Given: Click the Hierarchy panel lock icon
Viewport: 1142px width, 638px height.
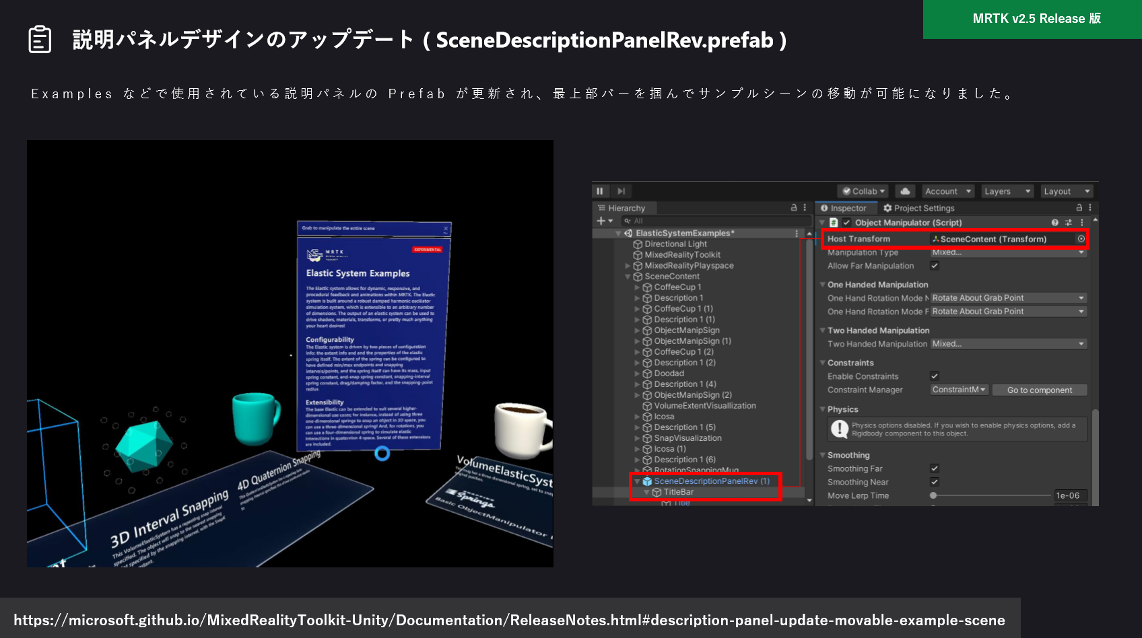Looking at the screenshot, I should pos(794,208).
